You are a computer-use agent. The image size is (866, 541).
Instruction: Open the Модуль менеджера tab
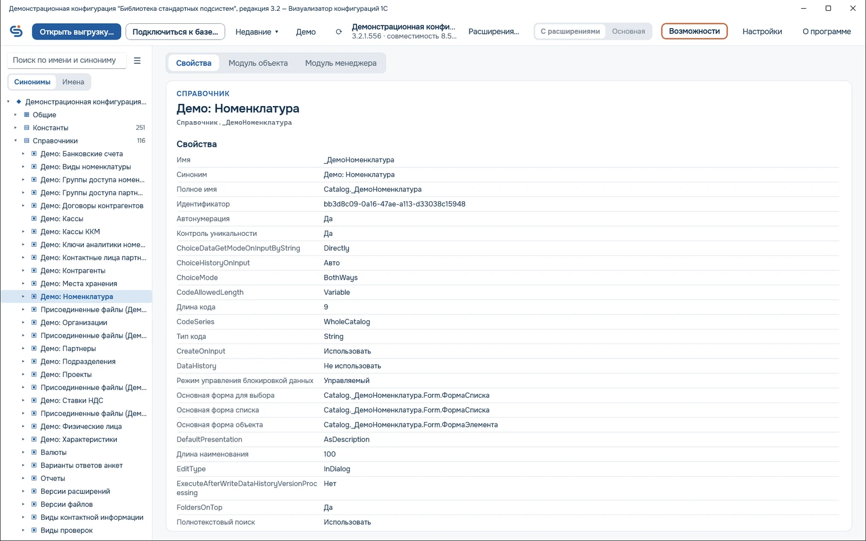tap(340, 63)
